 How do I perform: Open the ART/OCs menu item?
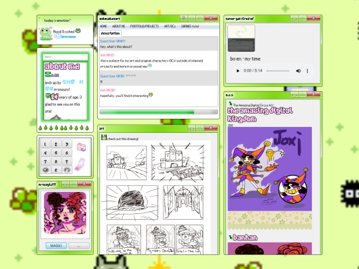pyautogui.click(x=170, y=27)
